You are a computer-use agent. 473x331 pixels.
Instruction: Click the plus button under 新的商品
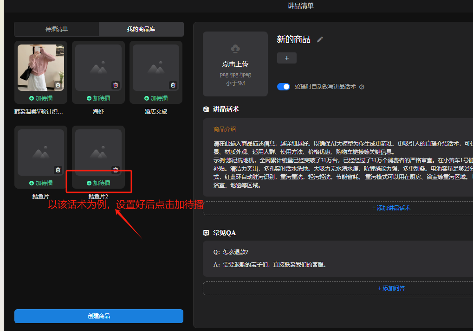point(287,58)
